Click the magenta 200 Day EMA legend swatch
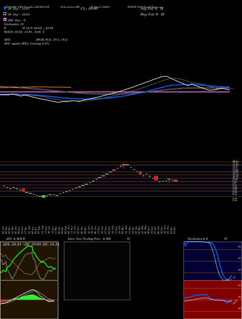Image resolution: width=242 pixels, height=319 pixels. tap(5, 19)
